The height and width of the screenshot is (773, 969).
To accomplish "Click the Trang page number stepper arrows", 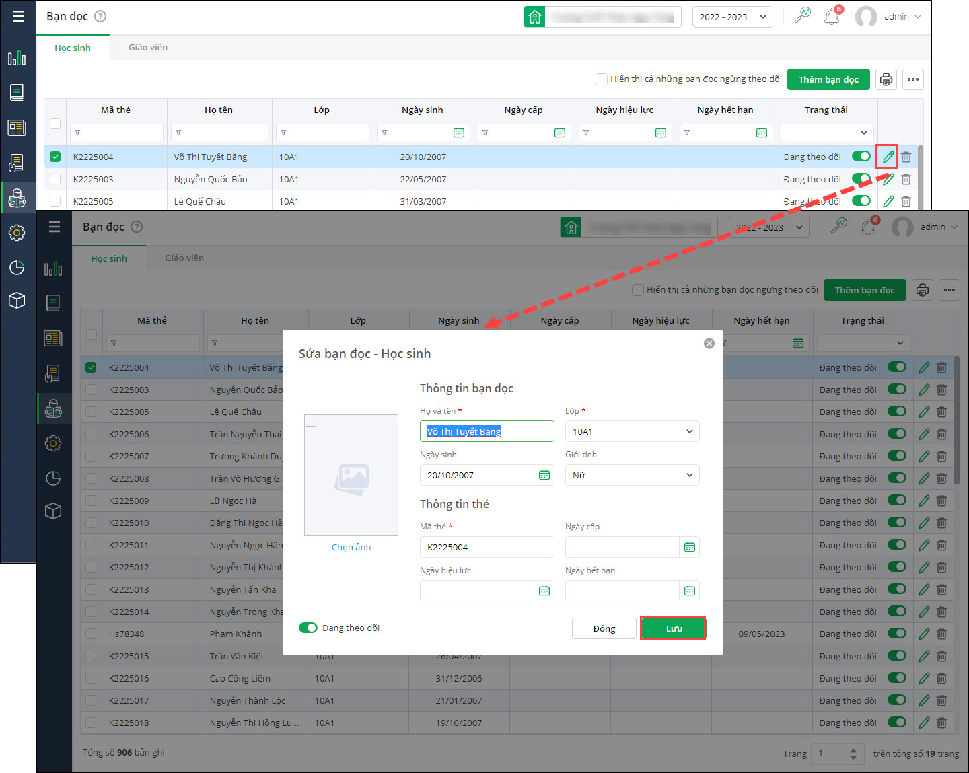I will (x=853, y=753).
